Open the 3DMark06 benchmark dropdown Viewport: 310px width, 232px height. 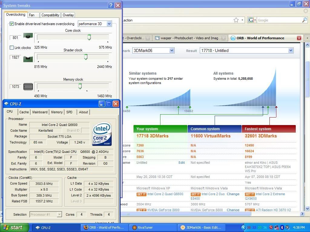point(172,50)
